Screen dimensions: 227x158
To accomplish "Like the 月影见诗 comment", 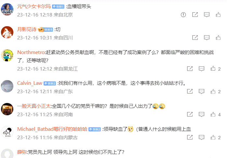I will tap(218, 38).
